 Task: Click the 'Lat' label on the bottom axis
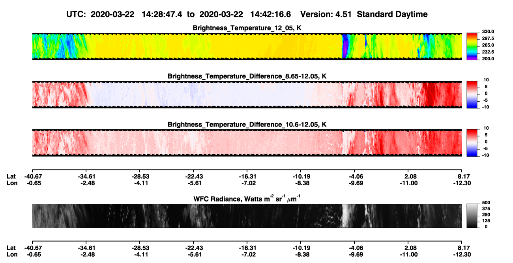11,248
